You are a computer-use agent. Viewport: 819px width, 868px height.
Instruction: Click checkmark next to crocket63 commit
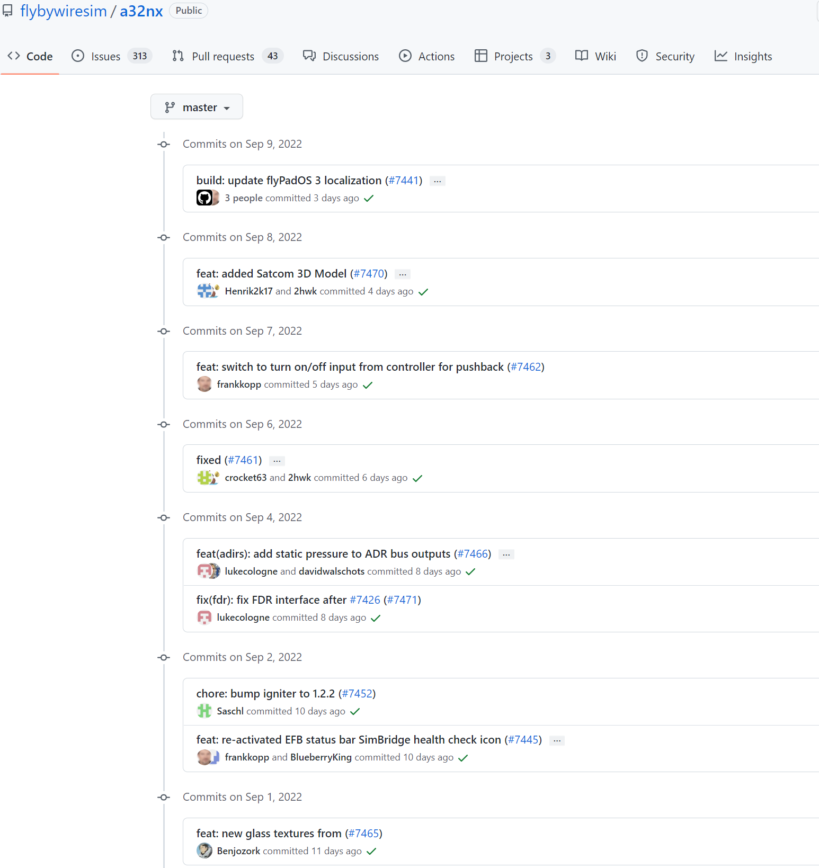coord(417,478)
